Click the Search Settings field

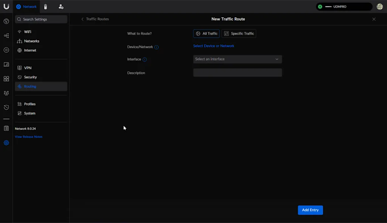pos(41,19)
